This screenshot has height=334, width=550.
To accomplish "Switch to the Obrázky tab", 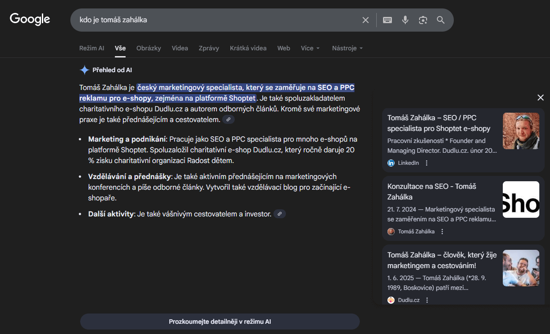I will point(149,48).
